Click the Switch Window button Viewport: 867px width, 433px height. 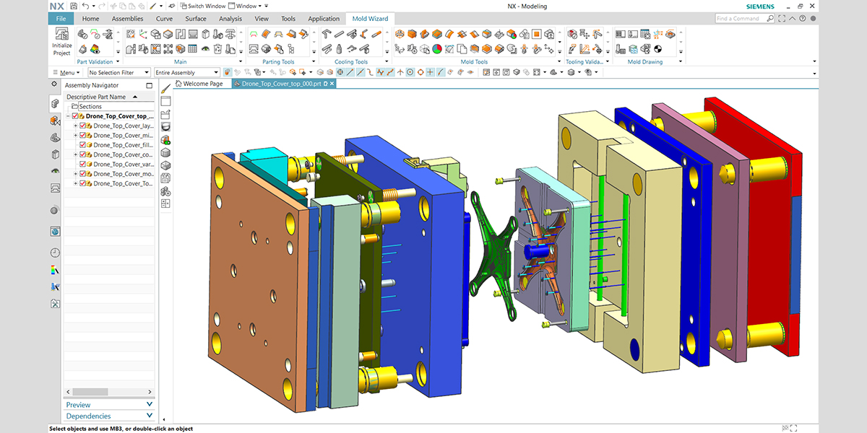click(x=202, y=6)
